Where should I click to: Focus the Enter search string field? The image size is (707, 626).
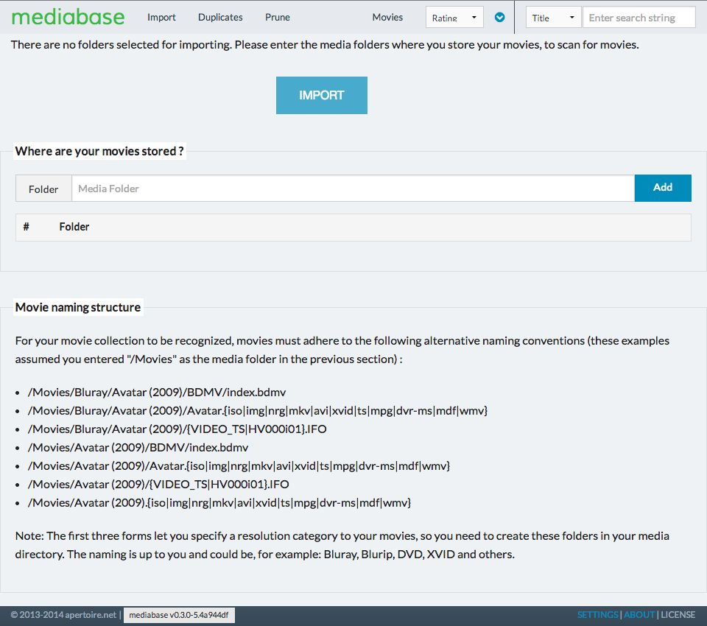coord(639,18)
